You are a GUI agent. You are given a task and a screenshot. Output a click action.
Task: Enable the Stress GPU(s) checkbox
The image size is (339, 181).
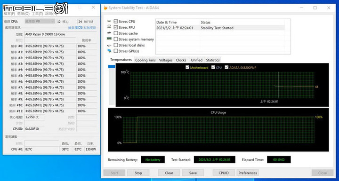[116, 51]
